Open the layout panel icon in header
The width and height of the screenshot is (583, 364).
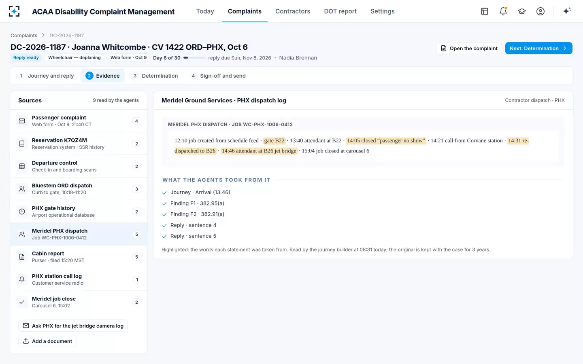coord(485,11)
